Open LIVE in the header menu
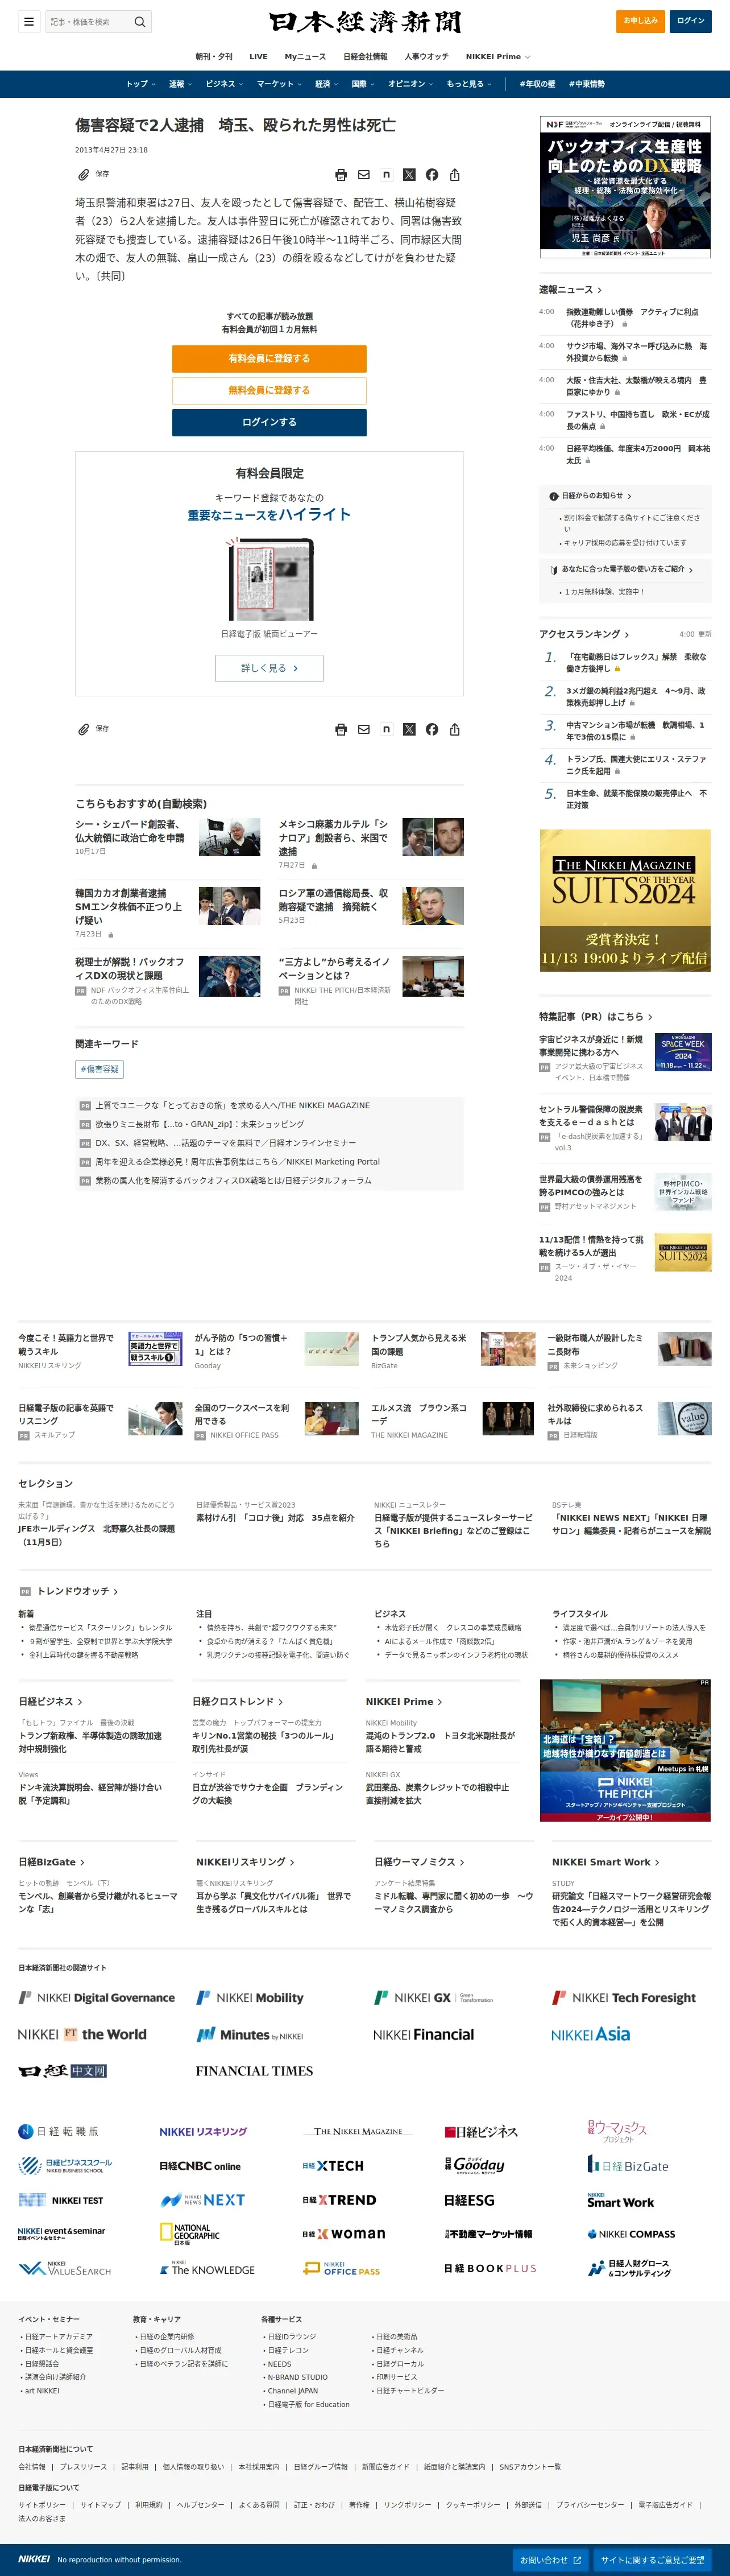The width and height of the screenshot is (730, 2576). click(258, 57)
